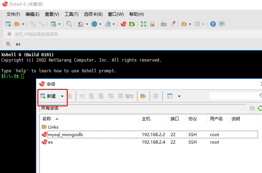Viewport: 262px width, 173px height.
Task: Open session Properties icon with green gear
Action: [x=53, y=24]
